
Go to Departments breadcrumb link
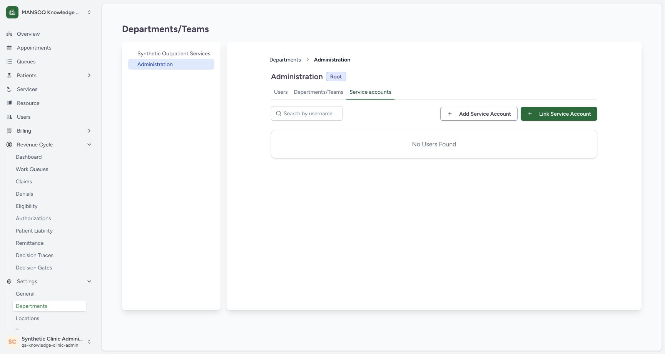285,60
